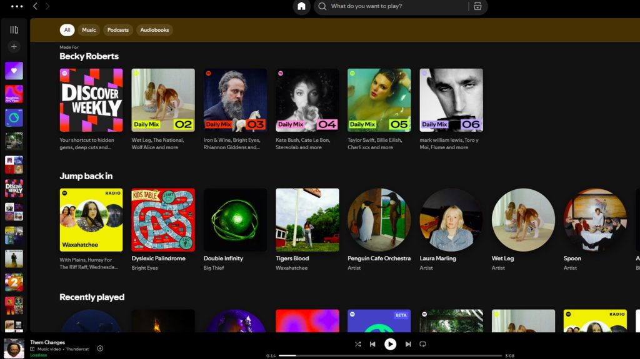Toggle shuffle playback
This screenshot has height=359, width=640.
point(357,344)
